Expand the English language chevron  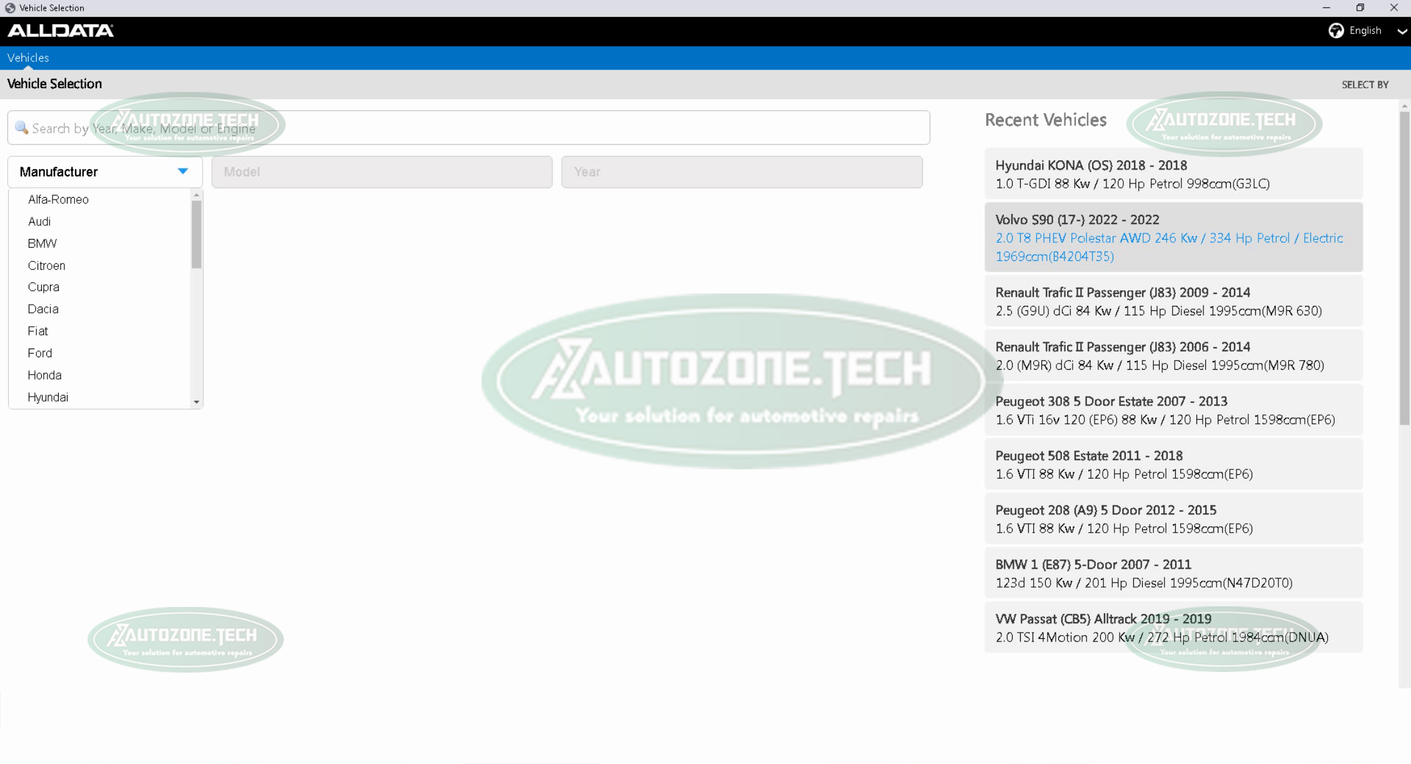[1401, 31]
